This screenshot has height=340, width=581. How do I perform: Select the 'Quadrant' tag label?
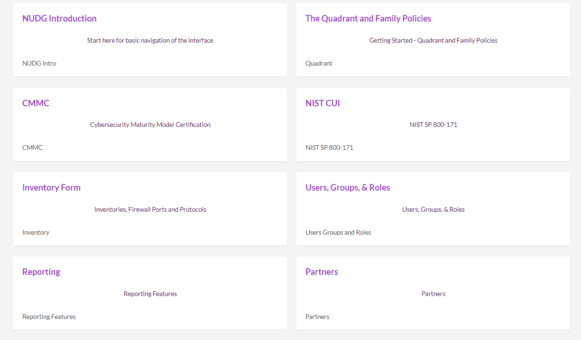coord(319,63)
